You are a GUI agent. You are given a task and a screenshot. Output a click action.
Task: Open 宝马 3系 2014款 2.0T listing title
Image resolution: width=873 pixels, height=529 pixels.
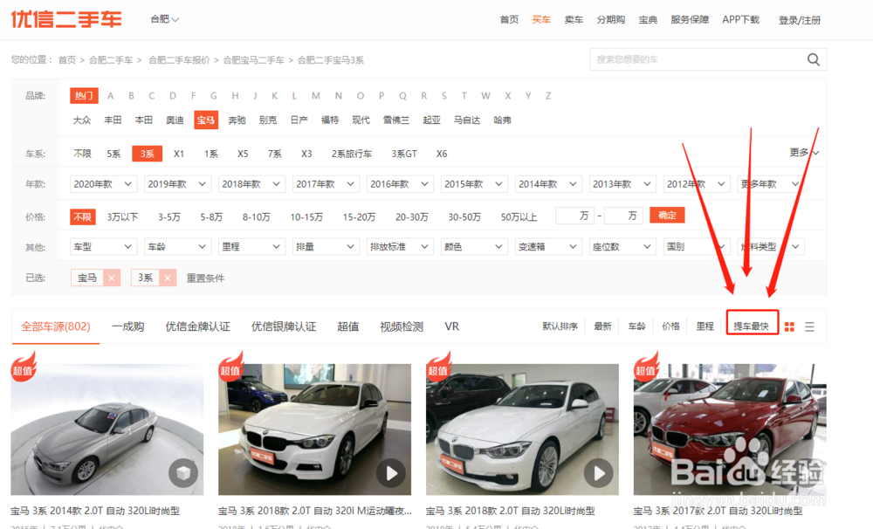(95, 511)
